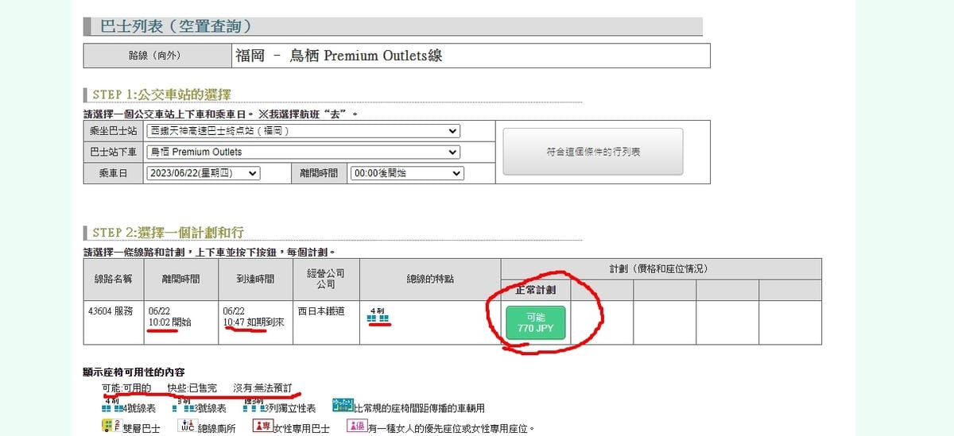Viewport: 954px width, 436px height.
Task: Click the 乘坐巴士站 label
Action: 114,131
